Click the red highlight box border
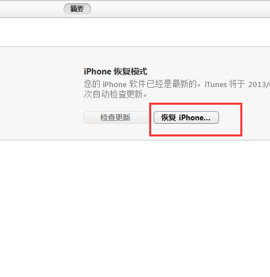The image size is (270, 277). pos(196,103)
